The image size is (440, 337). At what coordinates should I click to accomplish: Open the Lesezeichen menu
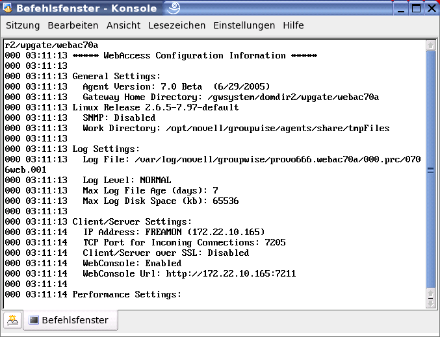pyautogui.click(x=177, y=25)
